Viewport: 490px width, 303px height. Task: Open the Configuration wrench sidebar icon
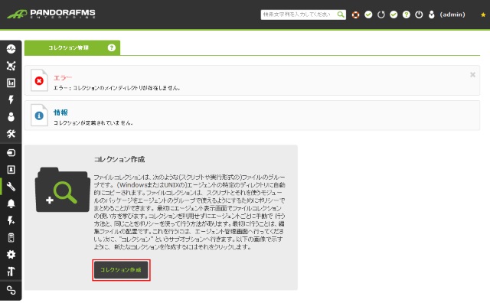(x=11, y=187)
